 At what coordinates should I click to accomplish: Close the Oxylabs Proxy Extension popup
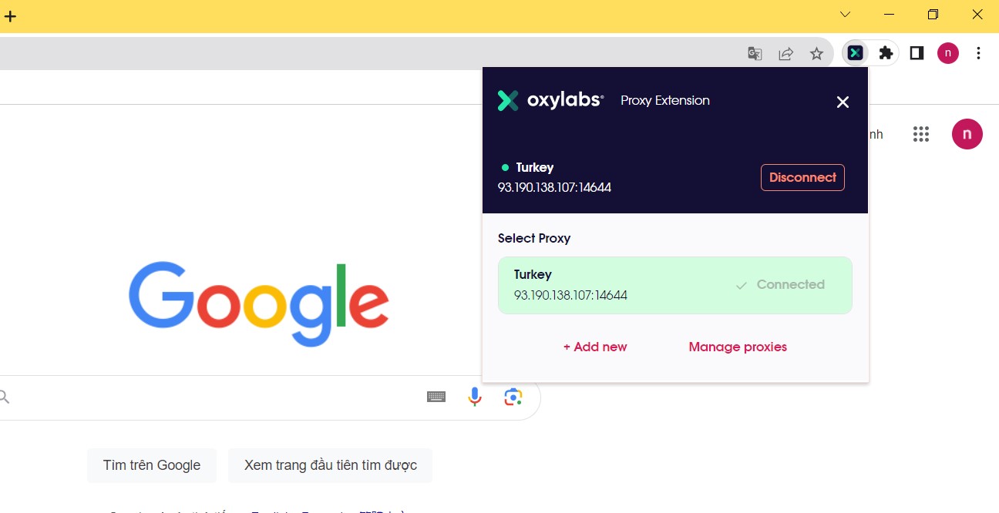point(843,102)
